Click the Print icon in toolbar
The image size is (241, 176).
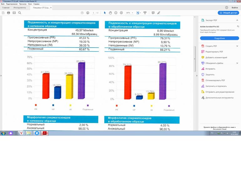tap(8, 13)
